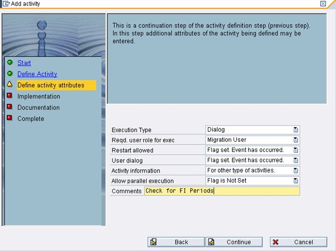The height and width of the screenshot is (251, 336).
Task: Open Activity information dropdown icon
Action: pyautogui.click(x=296, y=171)
